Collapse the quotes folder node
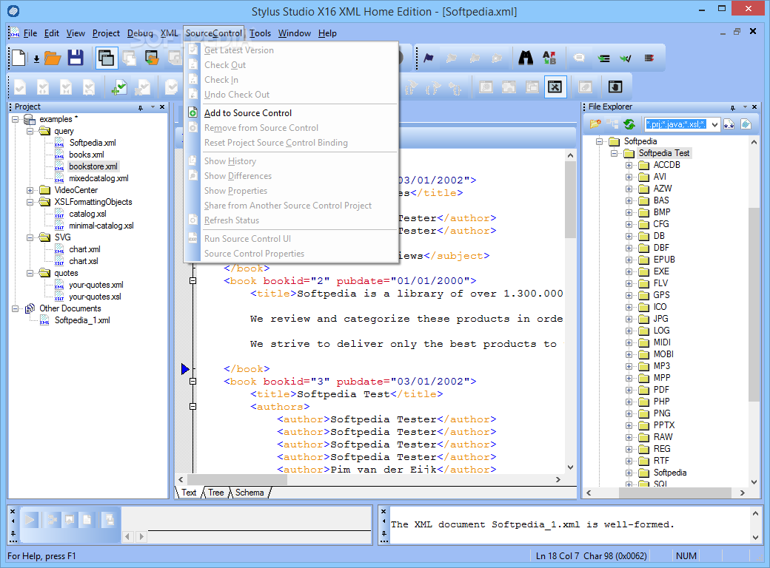Viewport: 770px width, 568px height. click(x=30, y=273)
